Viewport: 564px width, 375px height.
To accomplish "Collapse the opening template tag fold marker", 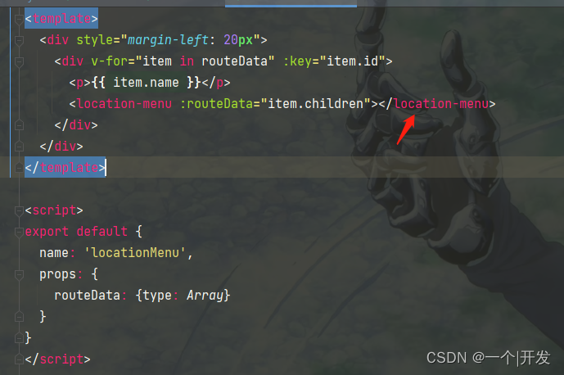I will click(19, 19).
